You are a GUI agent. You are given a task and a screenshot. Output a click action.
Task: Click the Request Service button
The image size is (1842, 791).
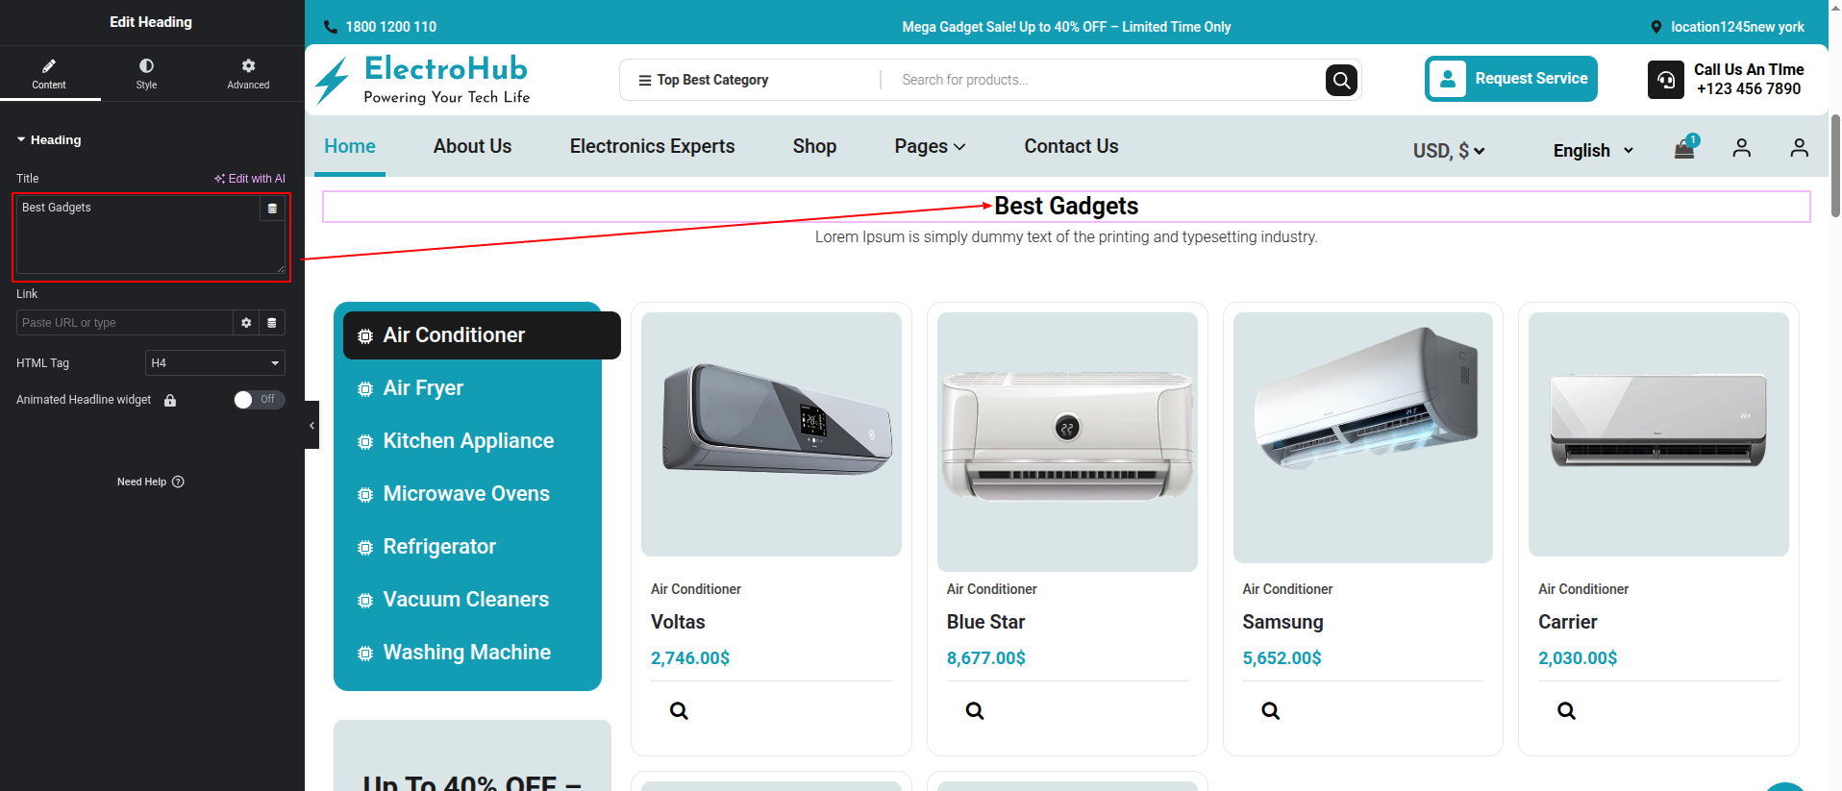[x=1510, y=79]
